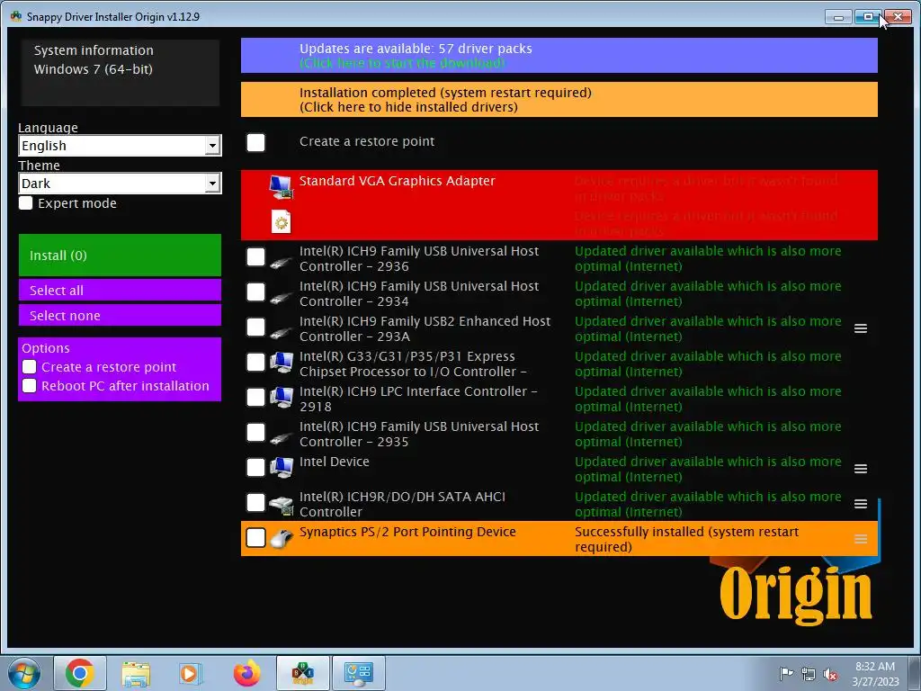921x691 pixels.
Task: Select the checkbox for USB Controller - 2934
Action: point(256,292)
